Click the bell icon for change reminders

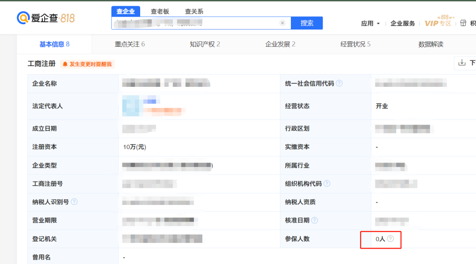[65, 64]
